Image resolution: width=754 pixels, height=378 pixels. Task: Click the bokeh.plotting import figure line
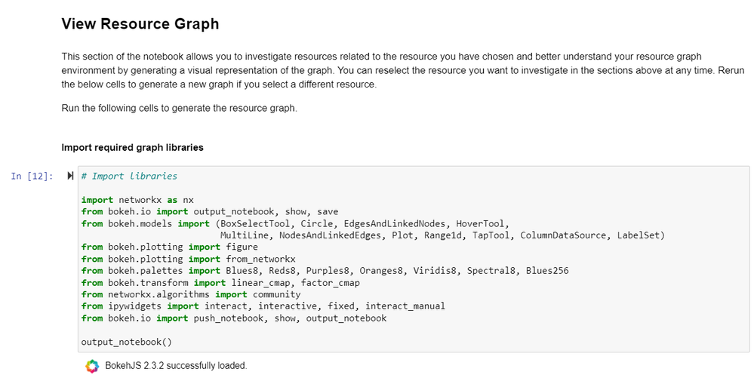point(170,247)
